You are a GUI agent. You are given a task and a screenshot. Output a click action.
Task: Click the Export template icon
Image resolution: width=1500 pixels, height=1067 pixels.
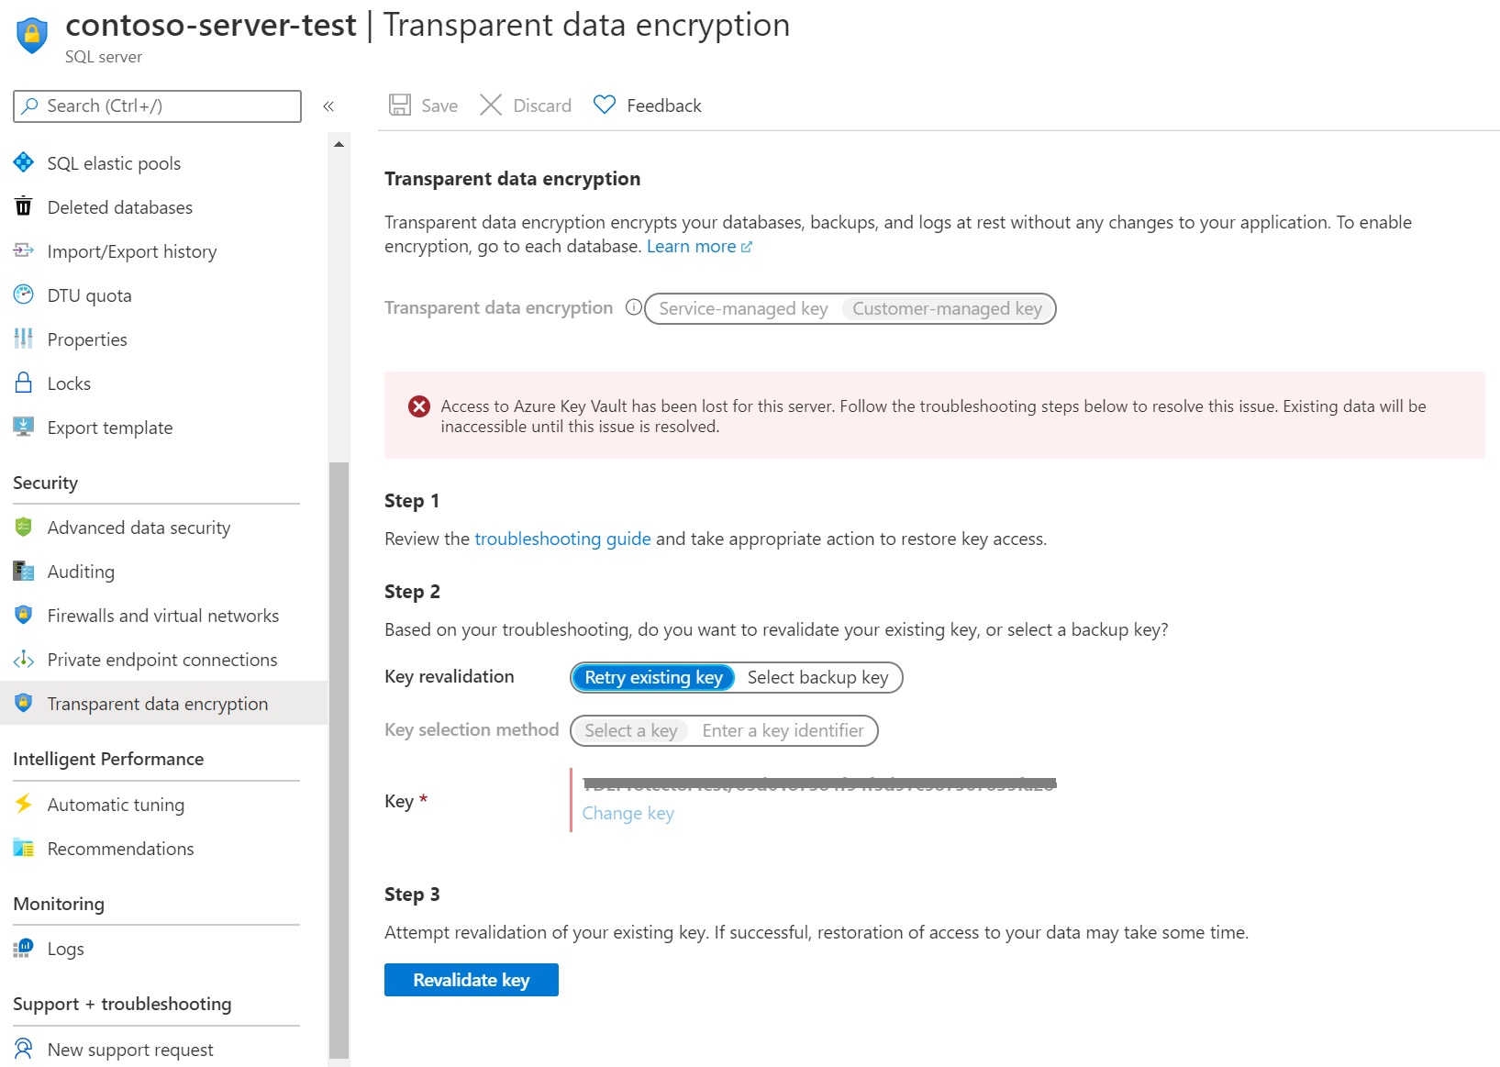pos(23,427)
